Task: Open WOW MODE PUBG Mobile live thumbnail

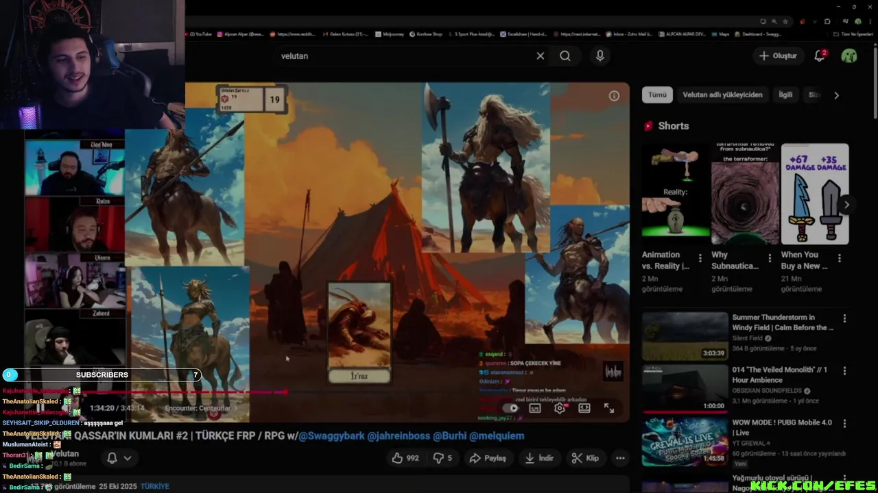Action: 685,441
